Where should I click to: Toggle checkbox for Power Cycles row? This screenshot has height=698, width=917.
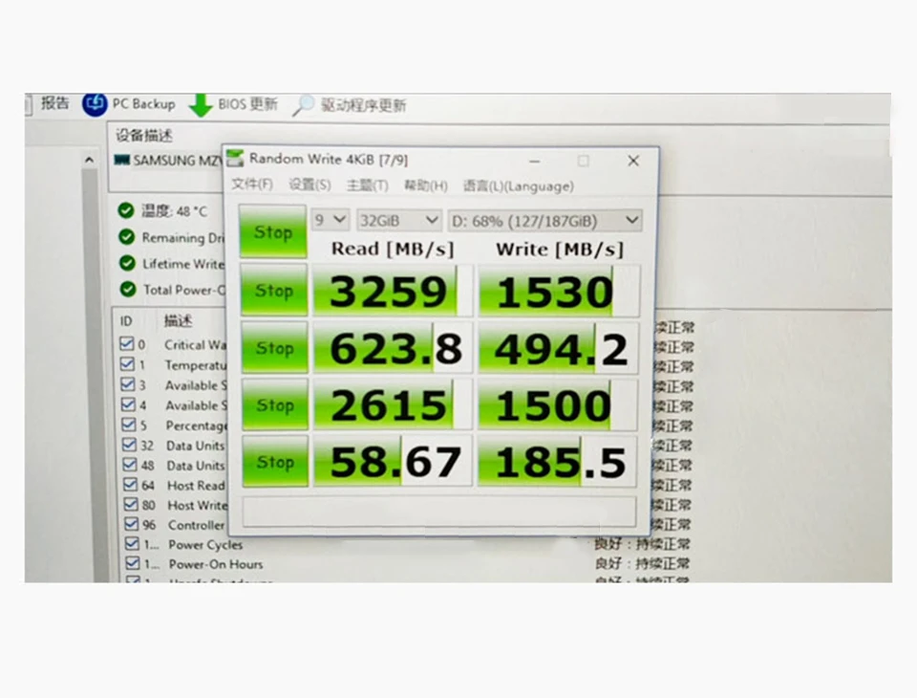point(132,544)
